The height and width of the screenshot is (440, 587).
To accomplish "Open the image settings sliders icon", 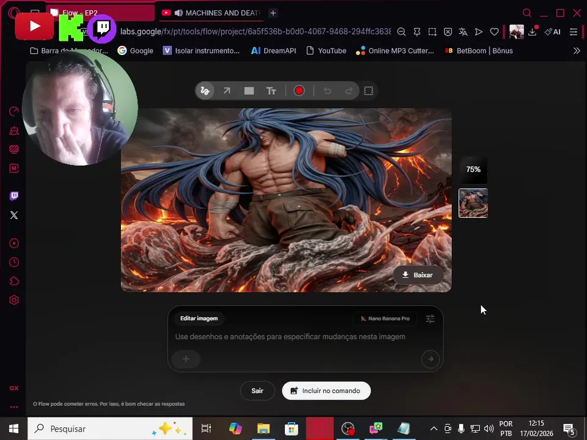I will 430,318.
